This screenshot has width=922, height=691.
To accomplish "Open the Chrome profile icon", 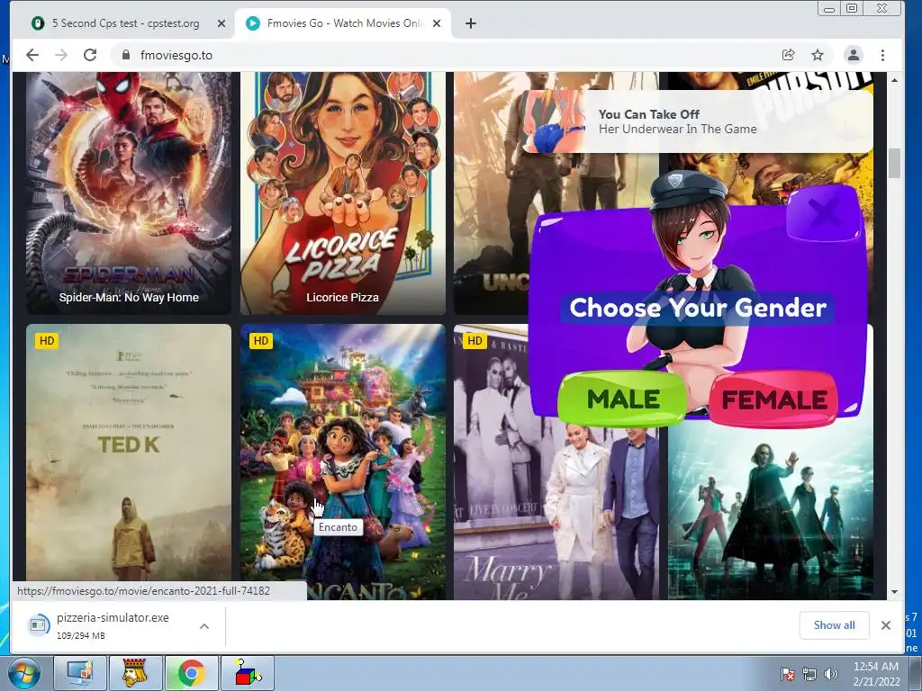I will (854, 55).
